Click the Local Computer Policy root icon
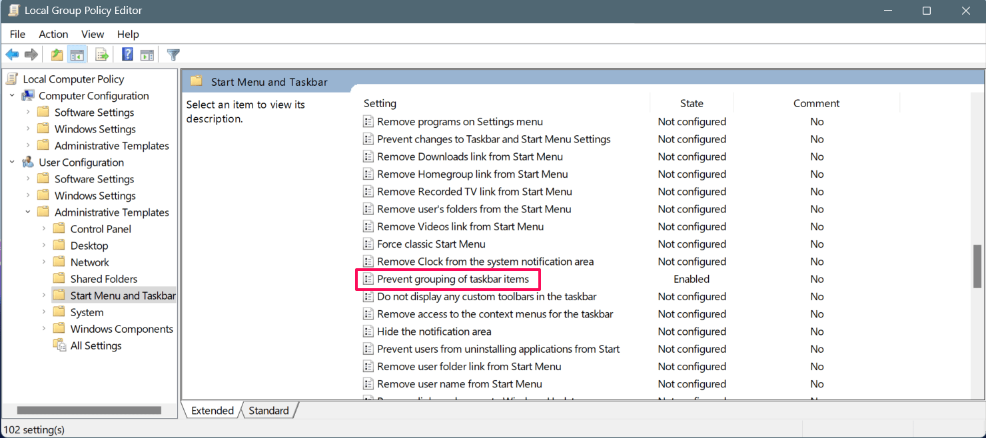The image size is (986, 438). click(x=12, y=79)
